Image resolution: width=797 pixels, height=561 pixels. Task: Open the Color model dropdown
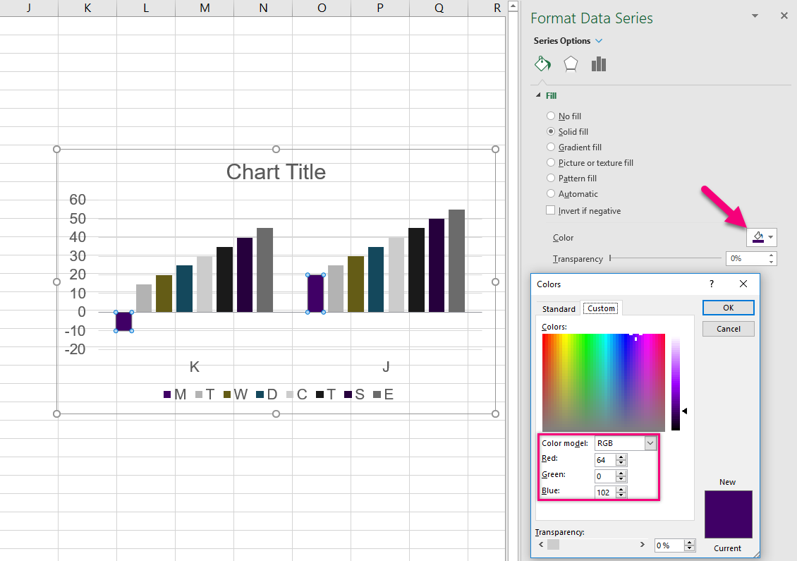650,443
